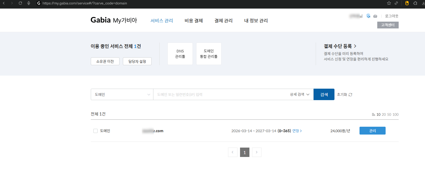425x170 pixels.
Task: Show 10 items per page
Action: (378, 114)
